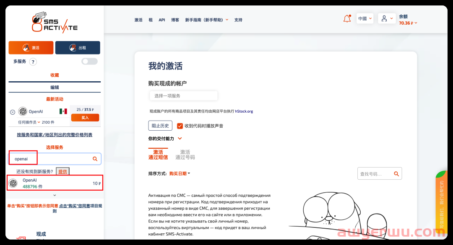This screenshot has height=245, width=453.
Task: Click the 最新活动 heading
Action: tap(55, 99)
